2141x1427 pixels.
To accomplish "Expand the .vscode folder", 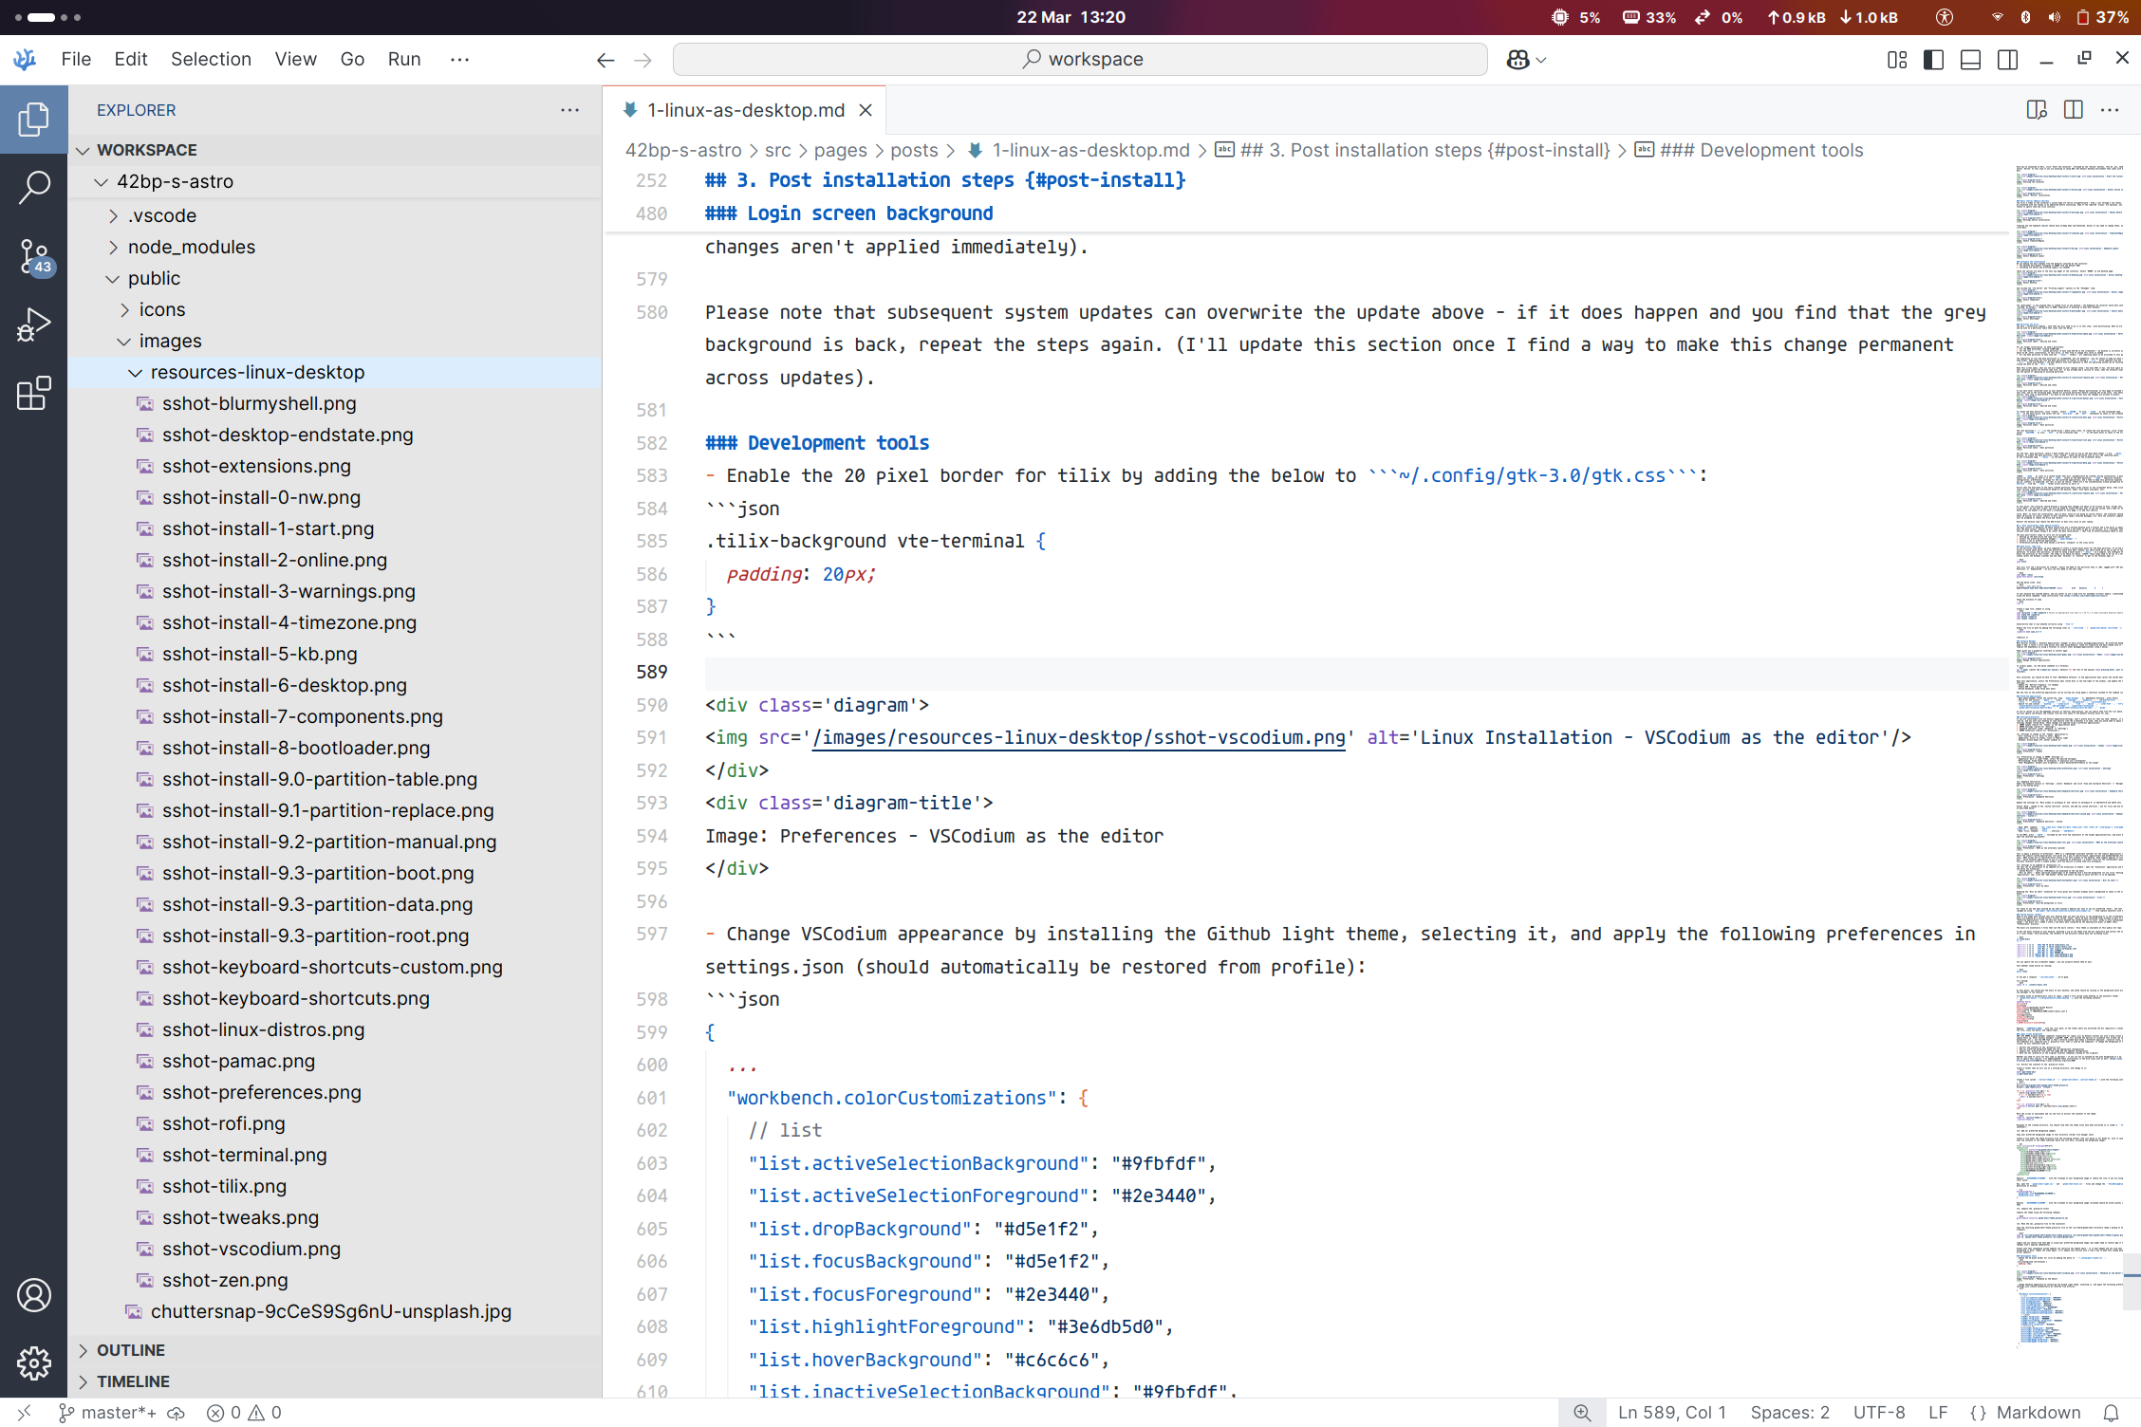I will pos(335,215).
